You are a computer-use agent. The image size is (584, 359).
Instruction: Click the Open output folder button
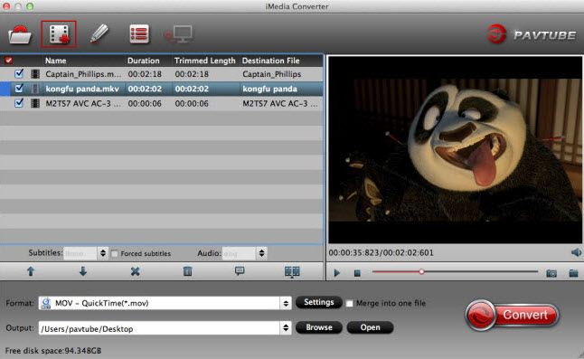[x=370, y=327]
